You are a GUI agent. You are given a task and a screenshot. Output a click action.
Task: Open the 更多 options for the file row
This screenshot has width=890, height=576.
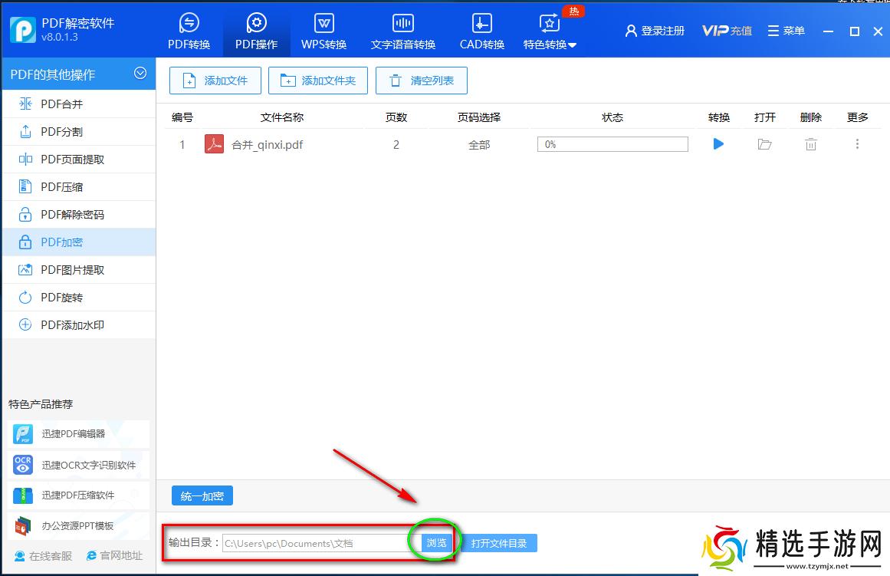[x=857, y=143]
